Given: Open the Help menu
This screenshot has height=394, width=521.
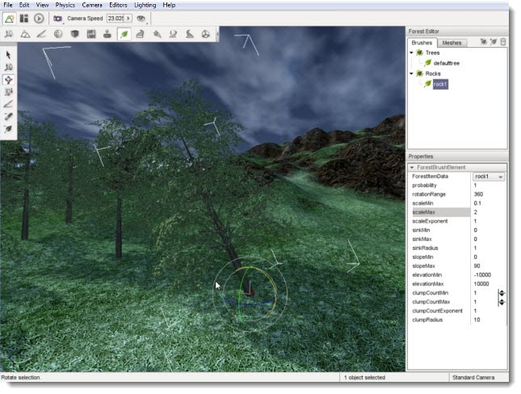Looking at the screenshot, I should [x=169, y=5].
